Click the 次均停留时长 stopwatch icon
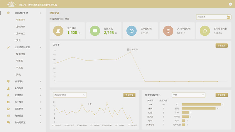Image resolution: width=235 pixels, height=132 pixels. [205, 31]
